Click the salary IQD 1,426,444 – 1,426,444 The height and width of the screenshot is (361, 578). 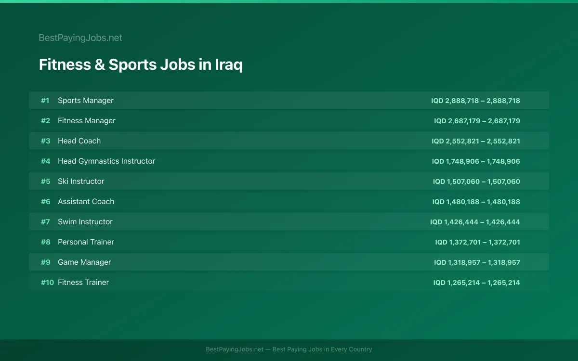[x=475, y=222]
